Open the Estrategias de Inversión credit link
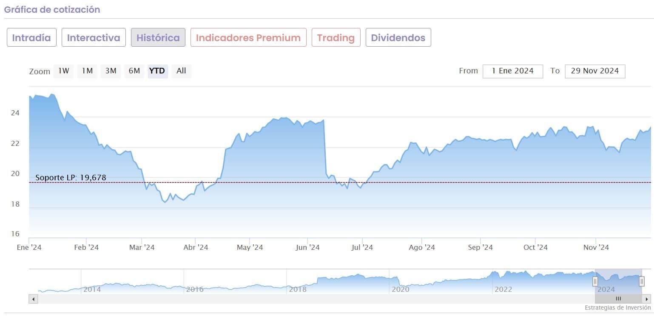Image resolution: width=654 pixels, height=316 pixels. 617,308
